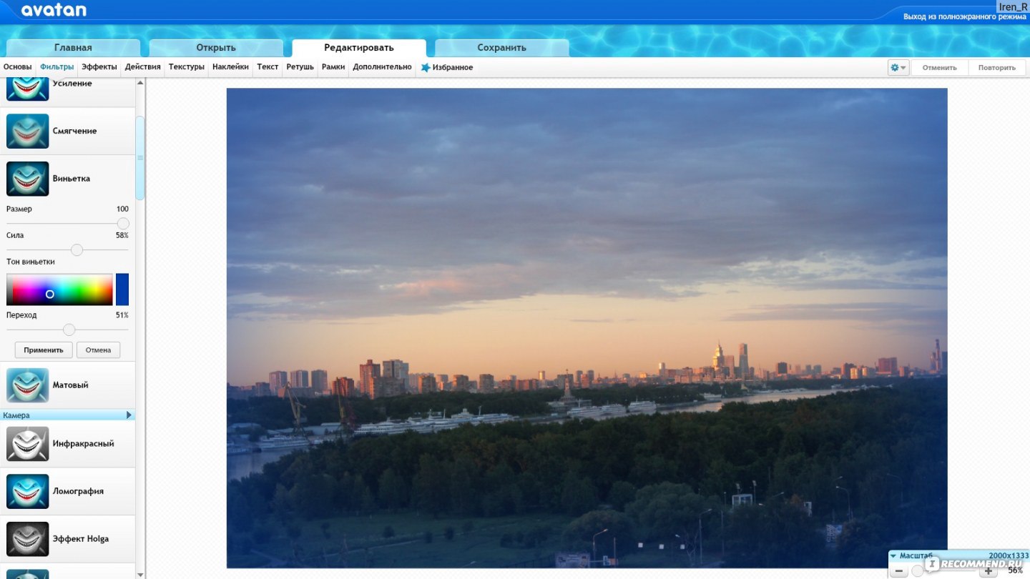Click the Размер slider handle
1030x579 pixels.
pos(123,224)
